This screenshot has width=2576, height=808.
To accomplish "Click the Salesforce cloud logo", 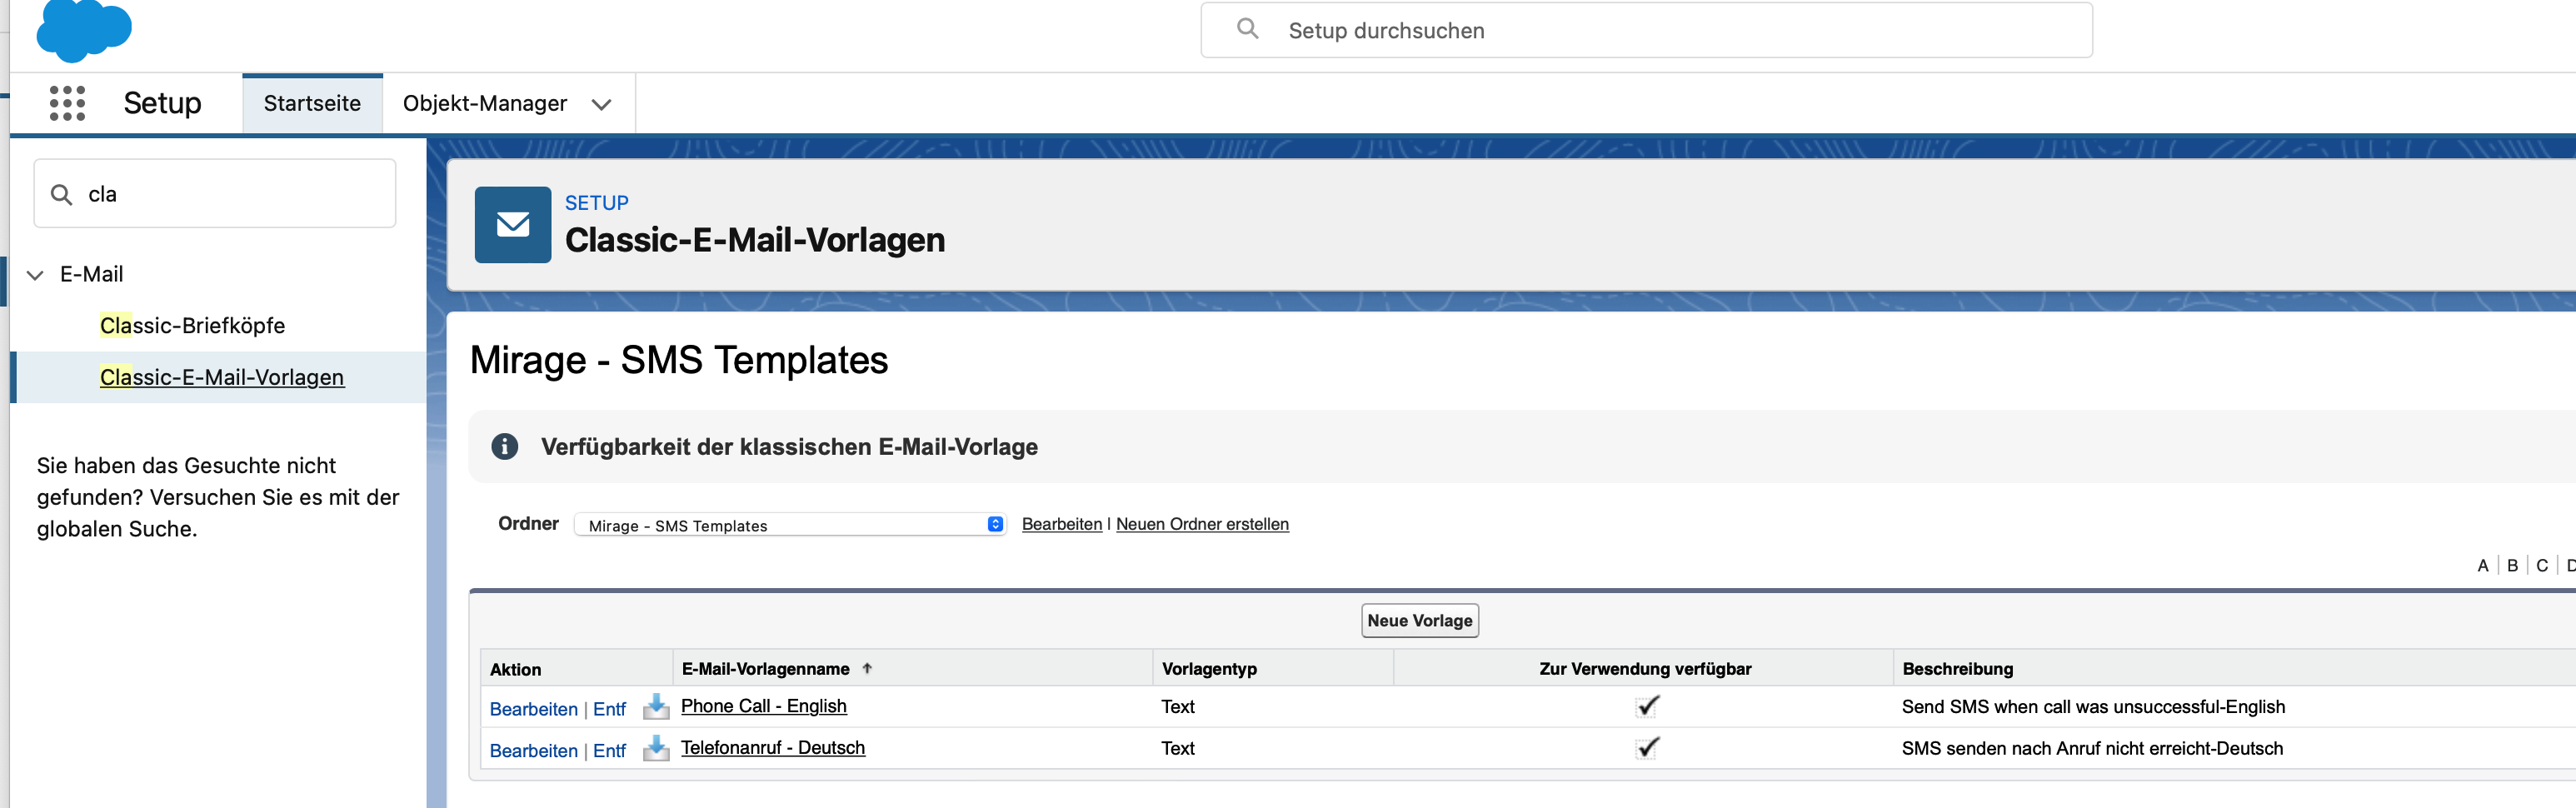I will point(84,28).
